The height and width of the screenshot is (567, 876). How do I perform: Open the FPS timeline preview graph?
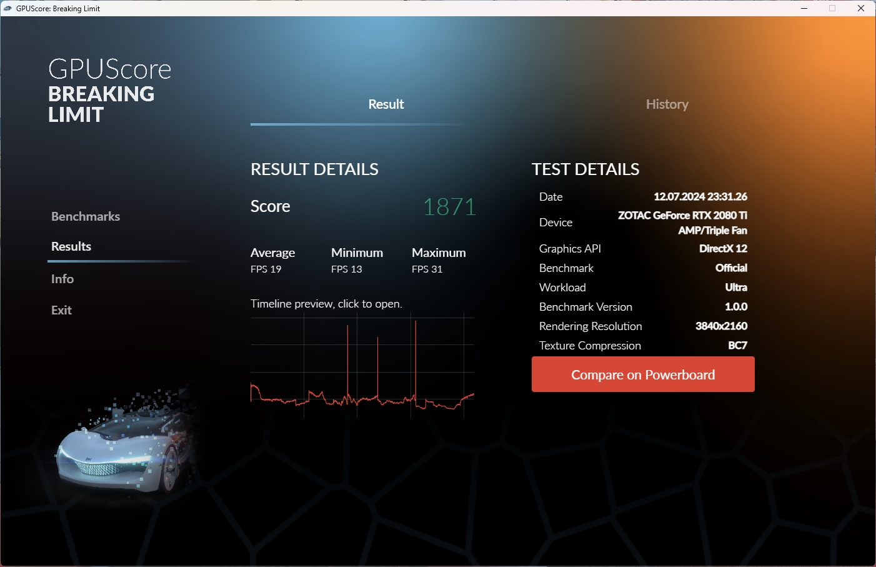[x=362, y=366]
